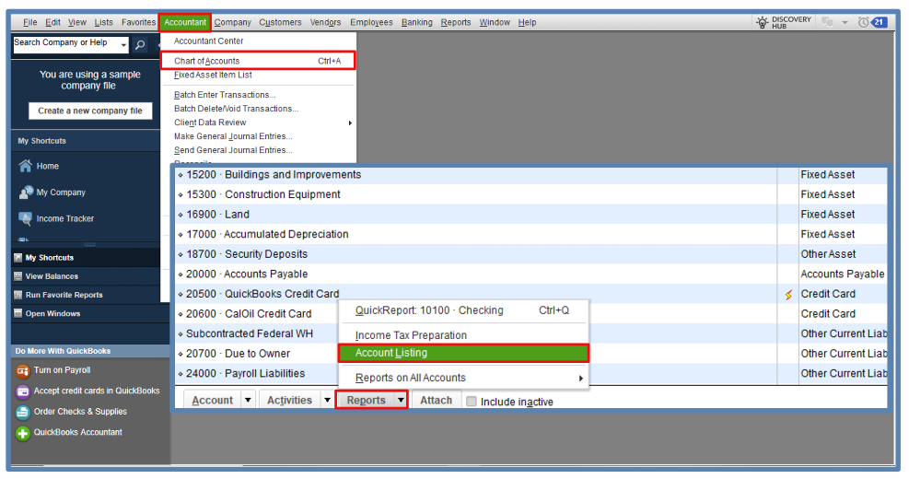Select Batch Enter Transactions entry
Viewport: 909px width, 479px height.
pos(225,95)
